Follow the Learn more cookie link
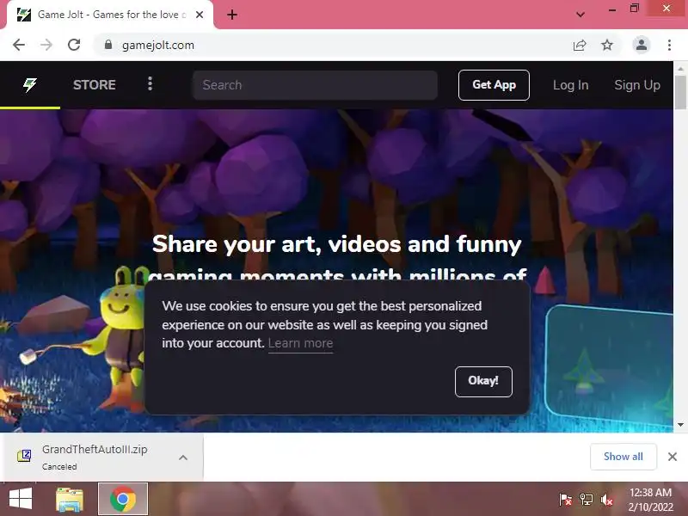The image size is (688, 516). [x=300, y=343]
